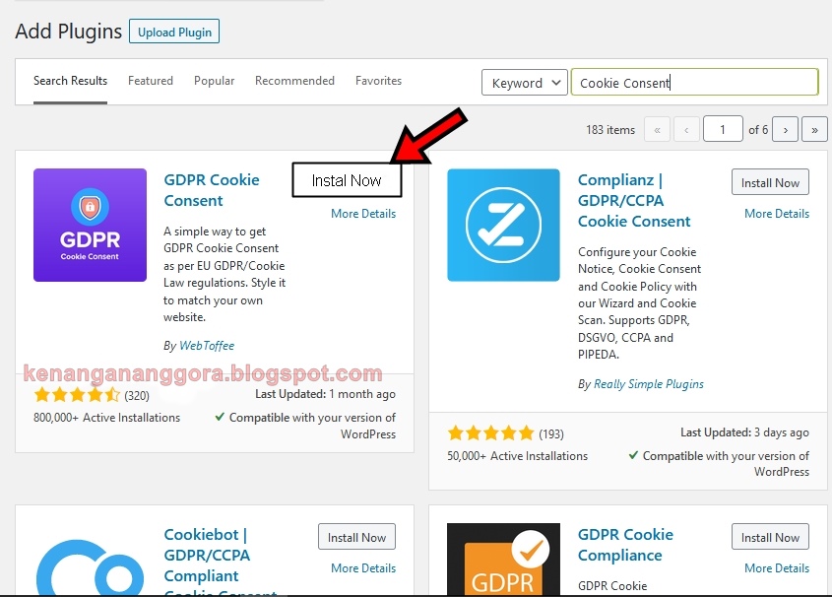Click the Last Updated: 3 days ago text
This screenshot has width=832, height=597.
pyautogui.click(x=744, y=432)
